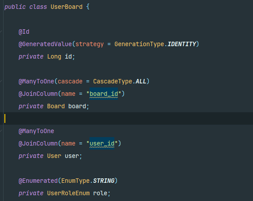Click the public keyword on class line
Screen dimensions: 253x201
tap(15, 7)
